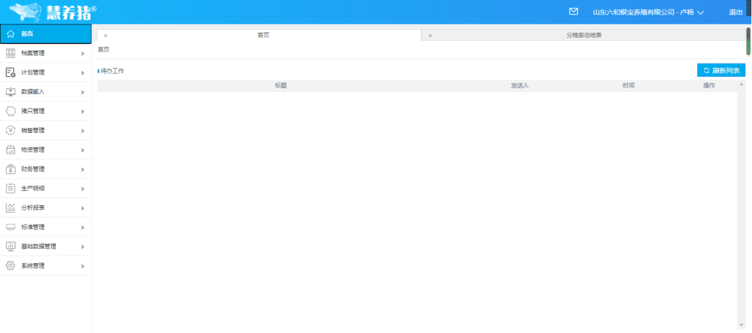This screenshot has height=333, width=752.
Task: Expand the 销售管理 arrow
Action: [83, 130]
